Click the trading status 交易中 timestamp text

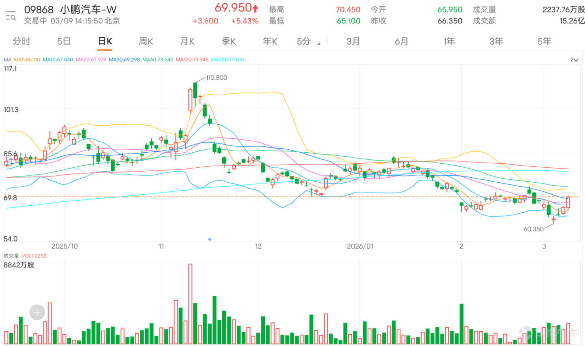tap(72, 21)
